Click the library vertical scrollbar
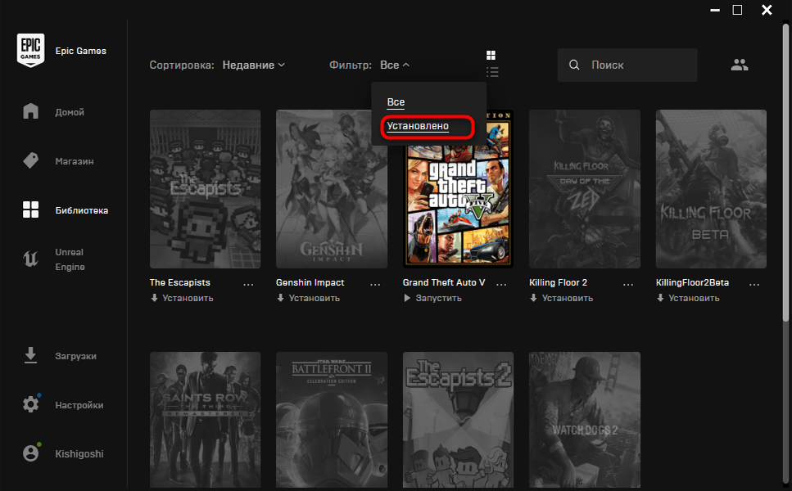Viewport: 792px width, 491px height. [785, 172]
